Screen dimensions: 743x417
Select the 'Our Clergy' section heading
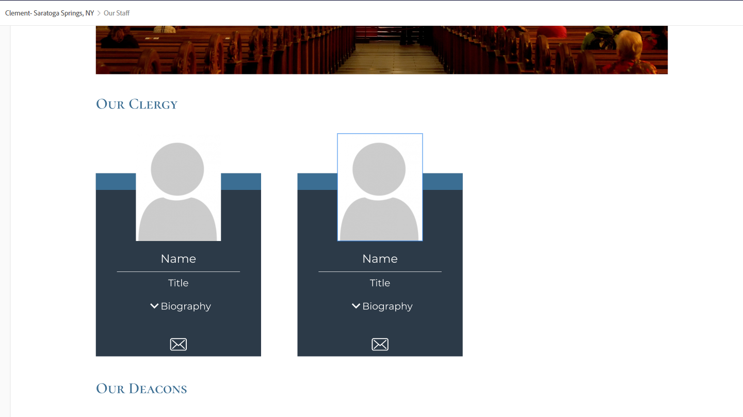coord(137,104)
